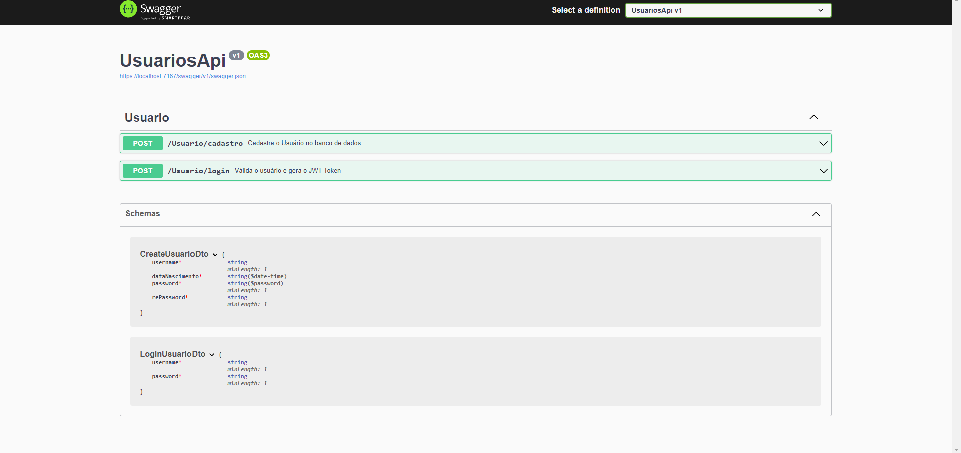961x453 pixels.
Task: Click POST badge for /Usuario/cadastro
Action: pyautogui.click(x=143, y=143)
